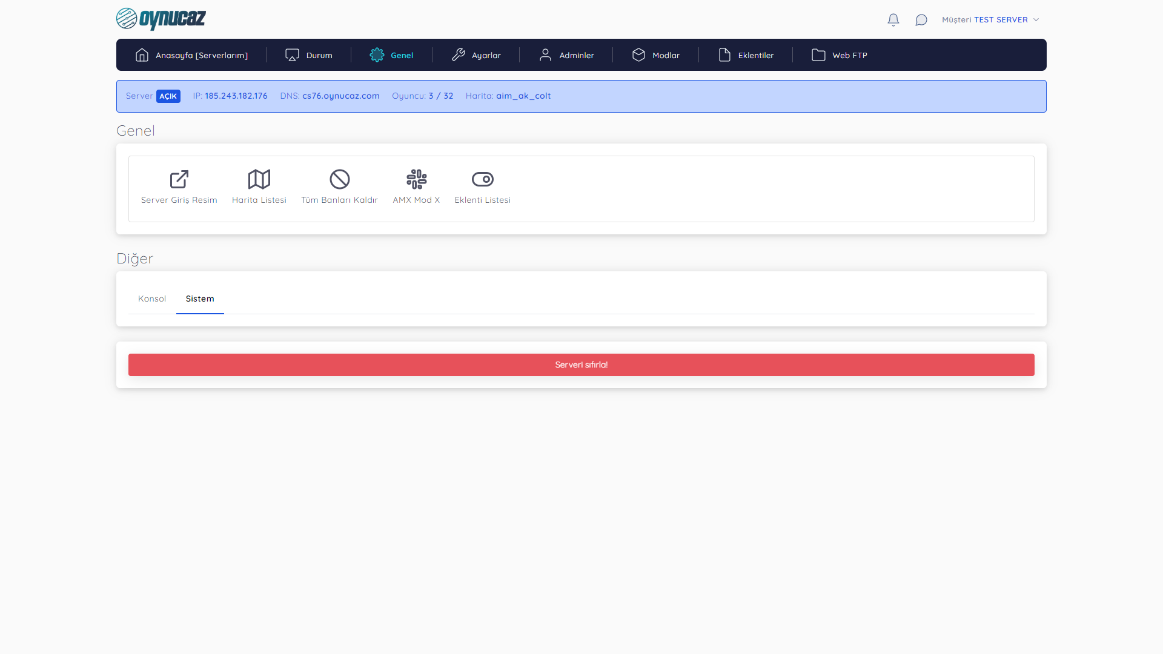Click the player count 3 / 32
This screenshot has height=654, width=1163.
coord(441,96)
